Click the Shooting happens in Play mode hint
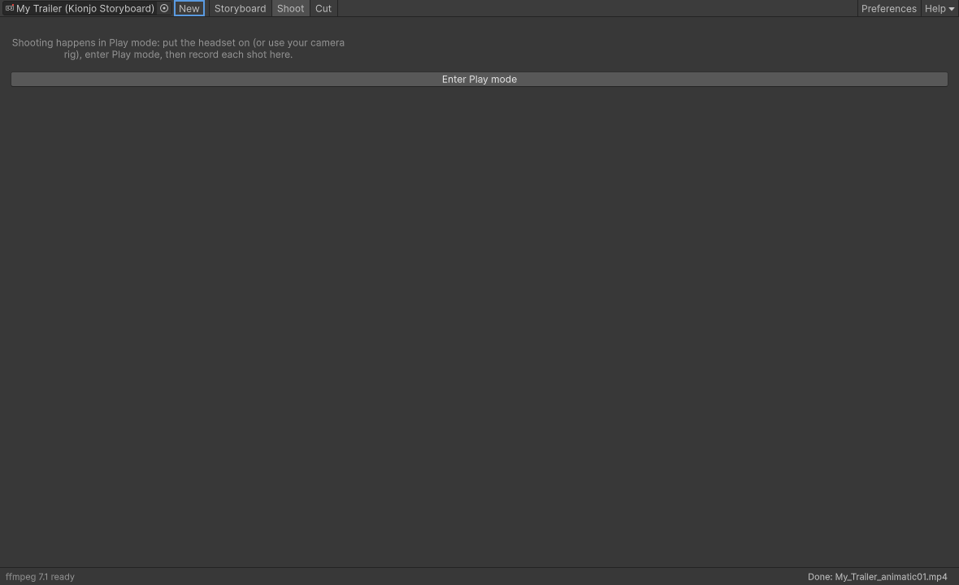The width and height of the screenshot is (959, 585). tap(178, 48)
